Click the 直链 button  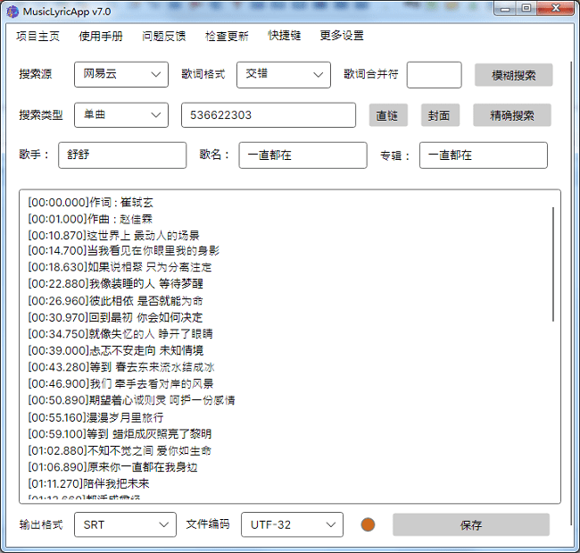click(x=387, y=115)
